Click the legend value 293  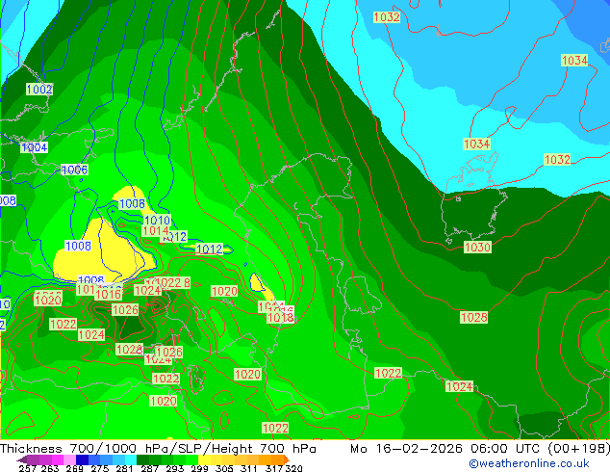point(175,468)
